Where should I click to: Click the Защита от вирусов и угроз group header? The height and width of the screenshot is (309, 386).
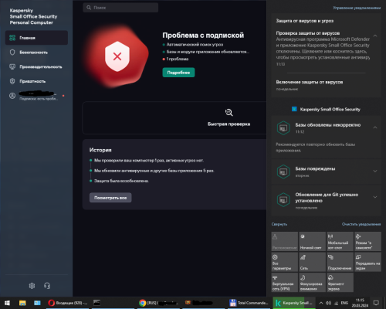click(305, 21)
